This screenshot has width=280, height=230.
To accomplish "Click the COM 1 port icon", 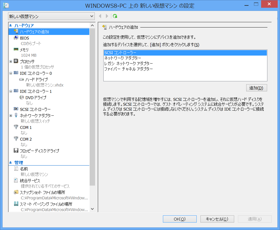I will pyautogui.click(x=16, y=127).
